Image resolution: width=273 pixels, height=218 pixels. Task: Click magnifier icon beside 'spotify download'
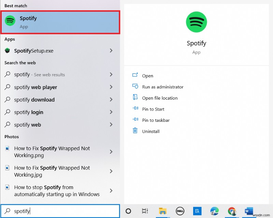pyautogui.click(x=7, y=99)
